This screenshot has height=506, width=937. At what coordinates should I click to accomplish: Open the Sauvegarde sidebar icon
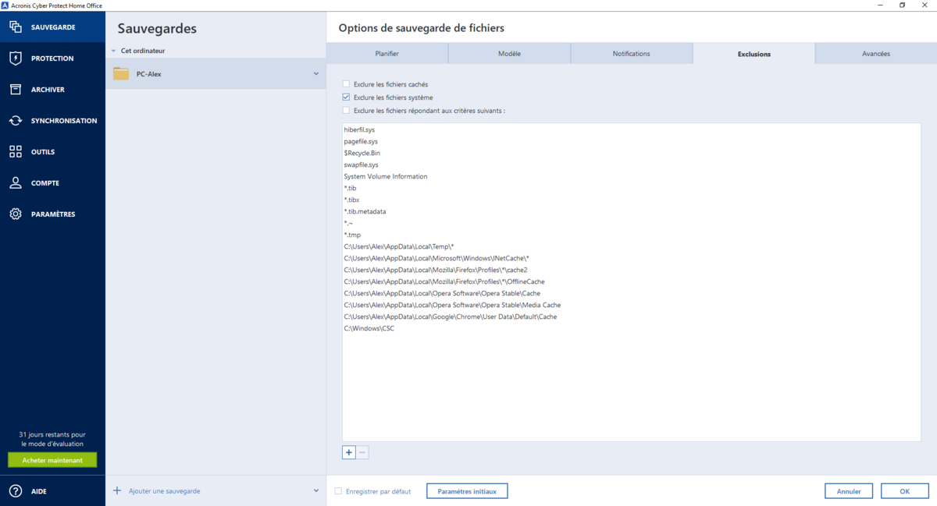(x=16, y=27)
